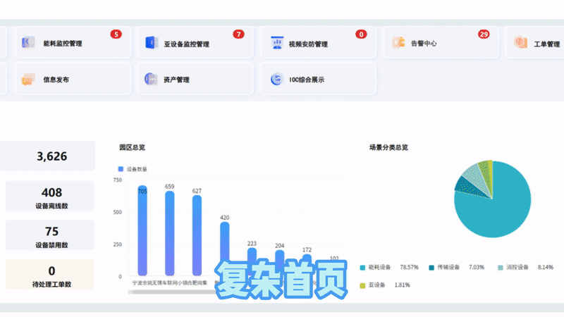Click the bar labeled 659

tap(170, 233)
